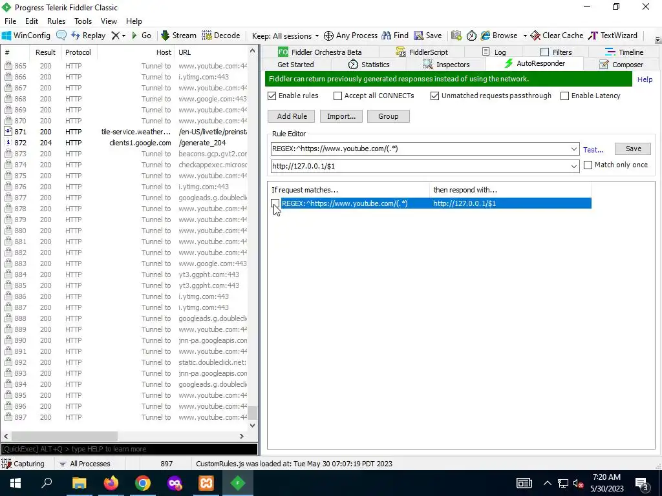Switch to the Filters tab
Screen dimensions: 662x496
tap(556, 52)
